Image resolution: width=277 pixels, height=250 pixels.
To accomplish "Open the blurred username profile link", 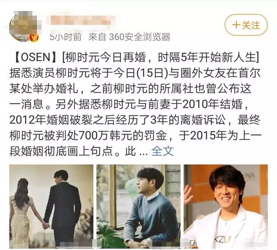I will (81, 20).
